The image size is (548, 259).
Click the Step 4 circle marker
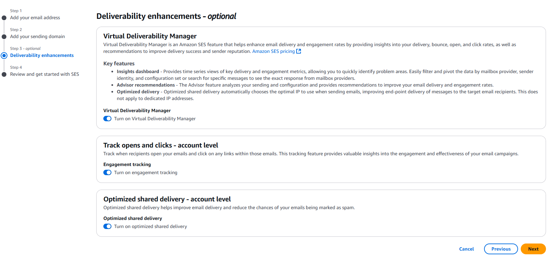[4, 74]
